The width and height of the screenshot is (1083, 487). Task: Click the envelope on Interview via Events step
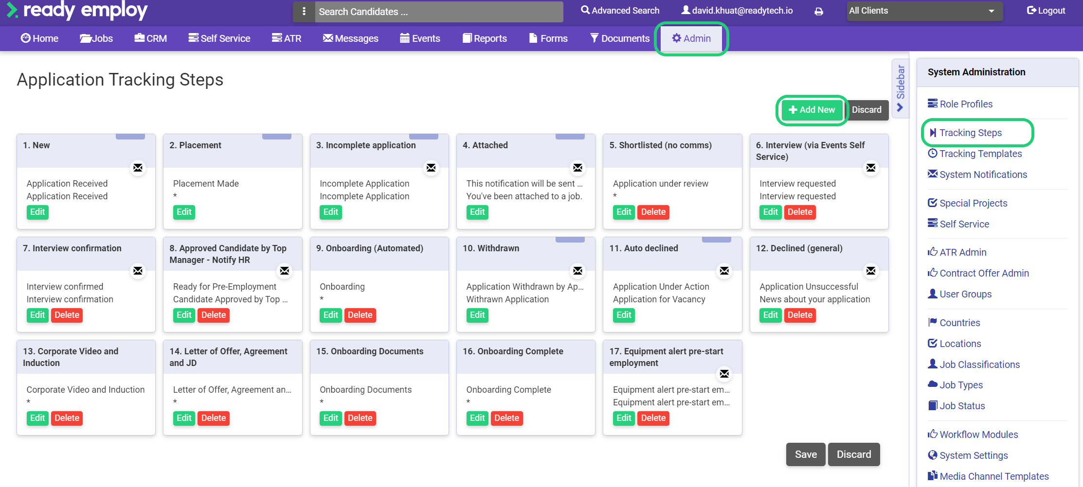871,167
